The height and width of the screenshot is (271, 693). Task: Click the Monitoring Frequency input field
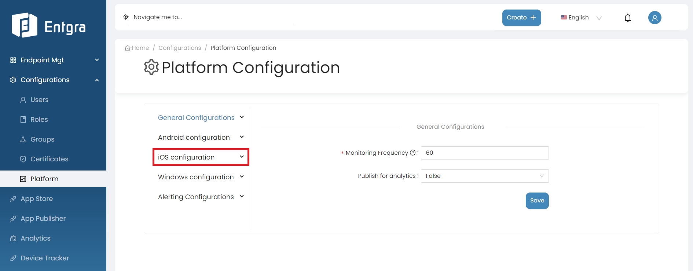coord(485,153)
